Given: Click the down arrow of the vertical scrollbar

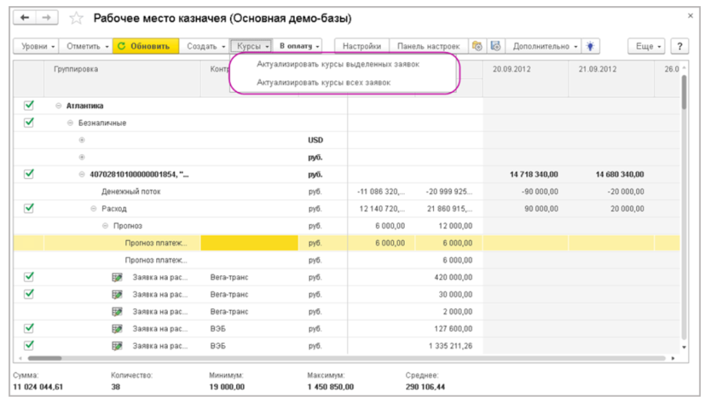Looking at the screenshot, I should [x=684, y=347].
